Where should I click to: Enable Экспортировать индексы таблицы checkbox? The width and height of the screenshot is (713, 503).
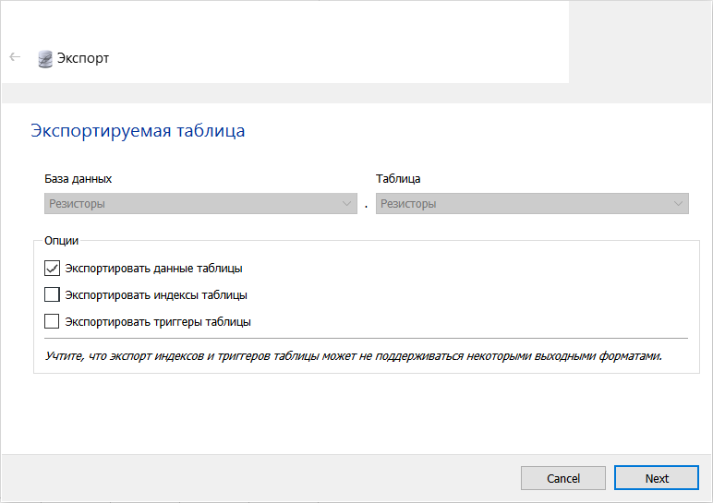[x=52, y=295]
